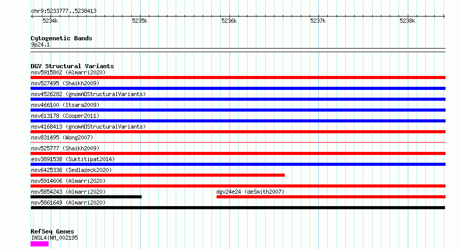This screenshot has width=460, height=249.
Task: Open the shorter nsv6425336 (Sedlazeck2020) red bar
Action: click(158, 175)
